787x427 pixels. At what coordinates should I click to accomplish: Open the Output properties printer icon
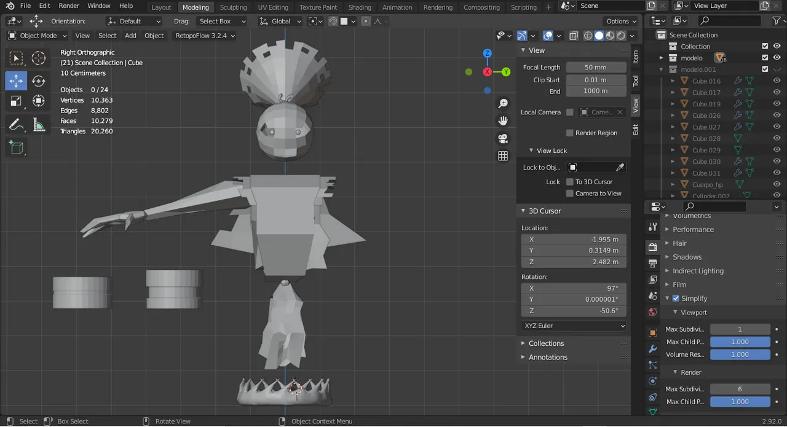[x=653, y=264]
